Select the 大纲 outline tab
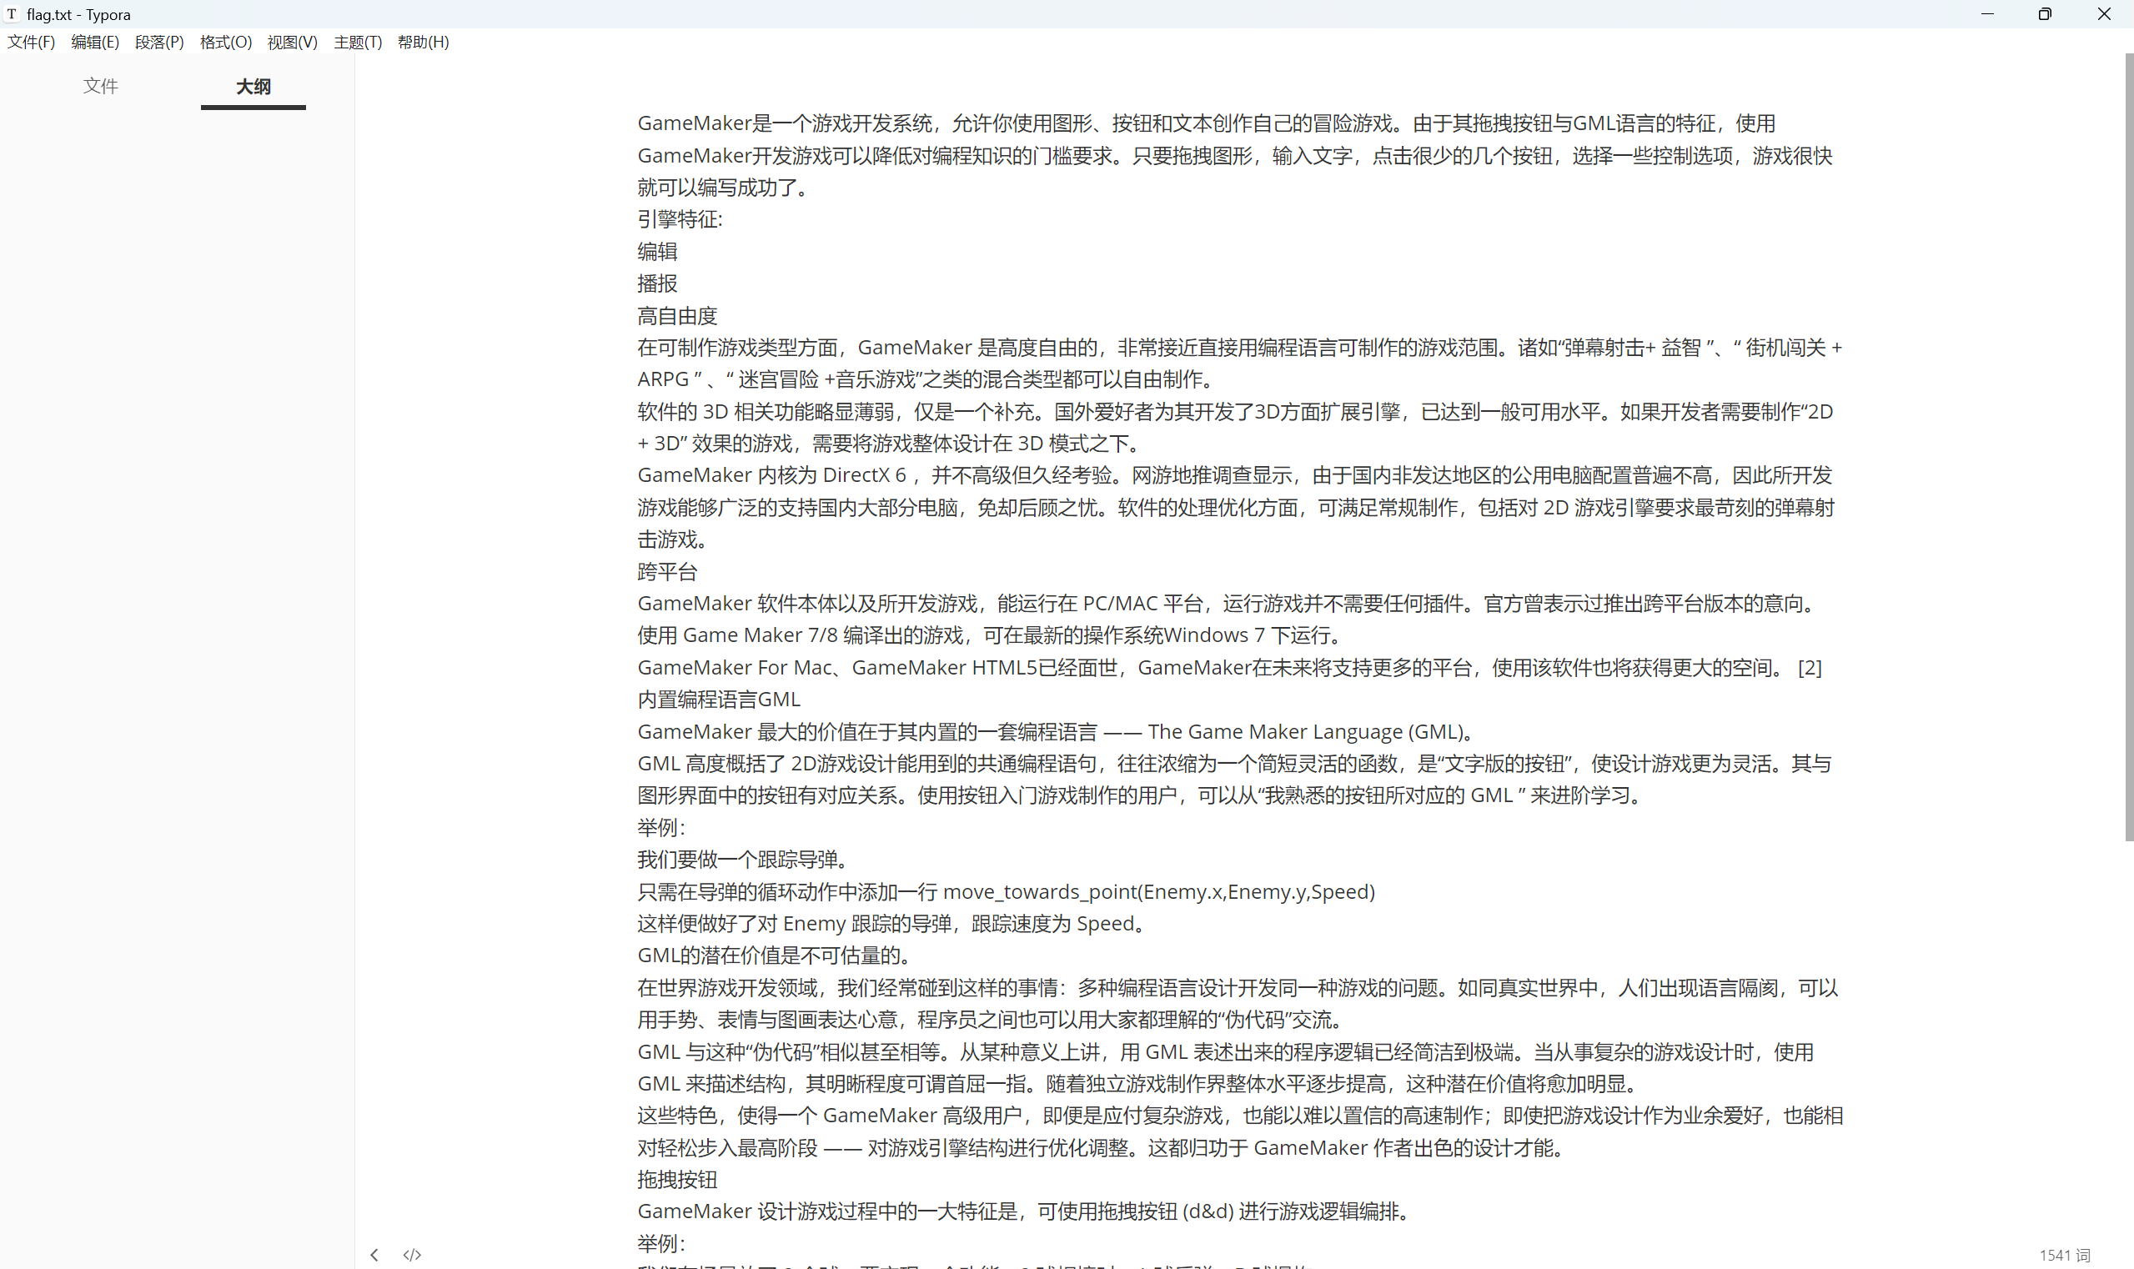The image size is (2134, 1269). 254,87
